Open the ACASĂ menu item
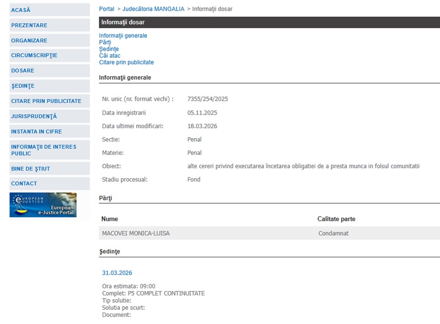This screenshot has height=324, width=440. (21, 10)
